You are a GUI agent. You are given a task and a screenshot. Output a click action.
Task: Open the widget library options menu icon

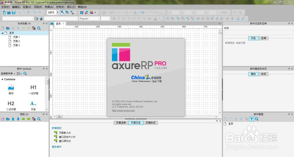tap(19, 74)
